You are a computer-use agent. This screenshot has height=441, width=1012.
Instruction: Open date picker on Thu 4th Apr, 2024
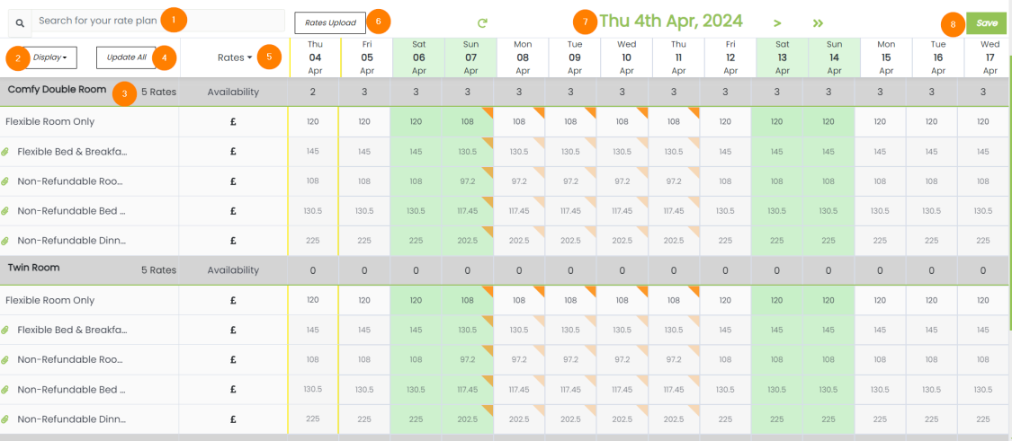click(x=671, y=21)
